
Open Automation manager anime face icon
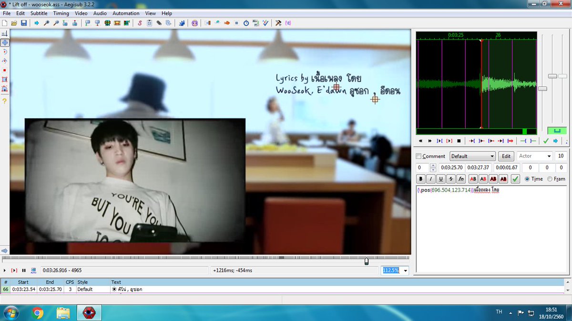(x=194, y=23)
